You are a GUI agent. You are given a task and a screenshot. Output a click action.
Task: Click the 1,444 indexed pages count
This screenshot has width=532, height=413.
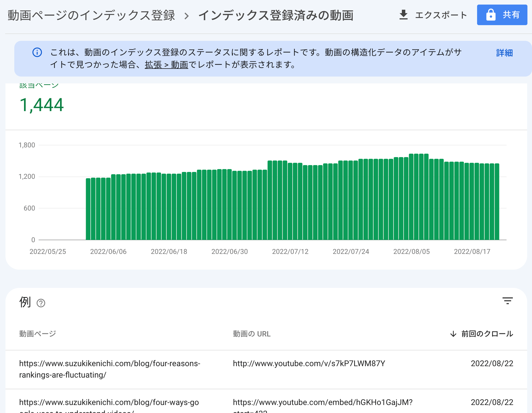pyautogui.click(x=41, y=105)
